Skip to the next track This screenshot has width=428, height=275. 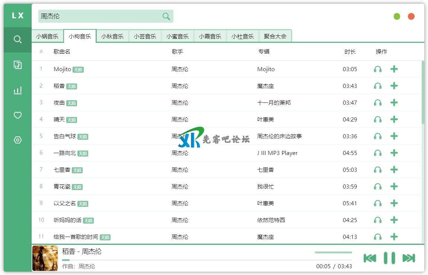pos(409,258)
